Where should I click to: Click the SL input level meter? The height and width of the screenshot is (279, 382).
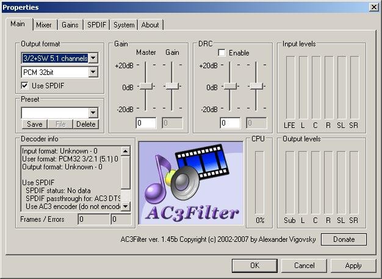[x=342, y=88]
